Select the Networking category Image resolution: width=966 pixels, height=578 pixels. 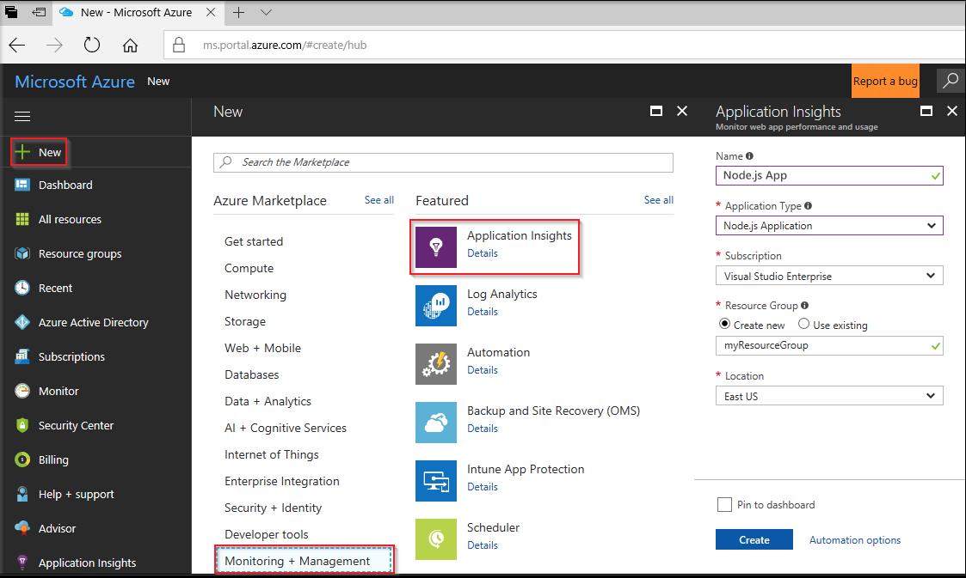point(255,295)
